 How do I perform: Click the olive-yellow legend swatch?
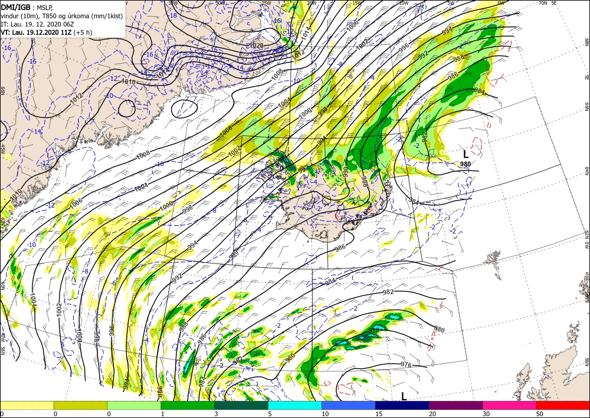(80, 405)
